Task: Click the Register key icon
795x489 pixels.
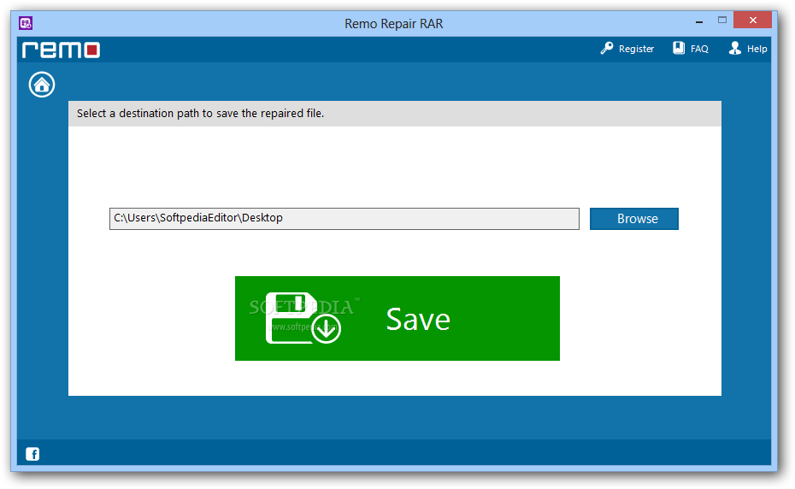Action: (607, 48)
